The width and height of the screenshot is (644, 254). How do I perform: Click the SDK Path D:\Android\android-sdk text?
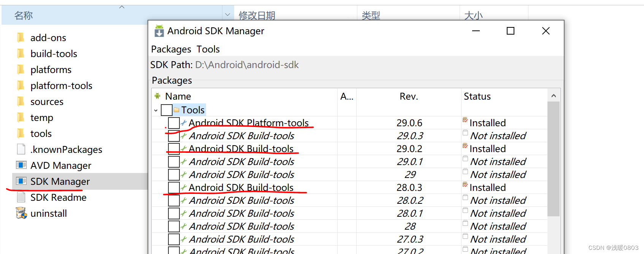click(x=247, y=65)
